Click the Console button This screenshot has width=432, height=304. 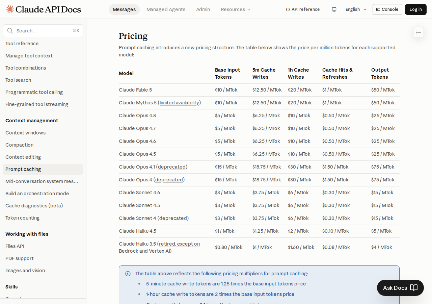tap(387, 9)
